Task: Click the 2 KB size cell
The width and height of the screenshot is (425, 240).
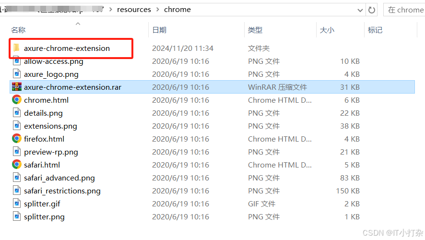Action: [352, 204]
